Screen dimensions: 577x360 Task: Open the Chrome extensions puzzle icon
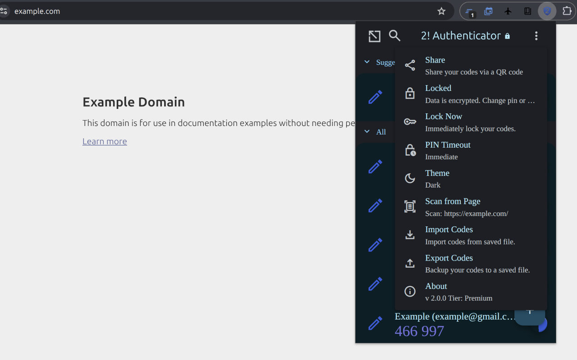pos(567,11)
